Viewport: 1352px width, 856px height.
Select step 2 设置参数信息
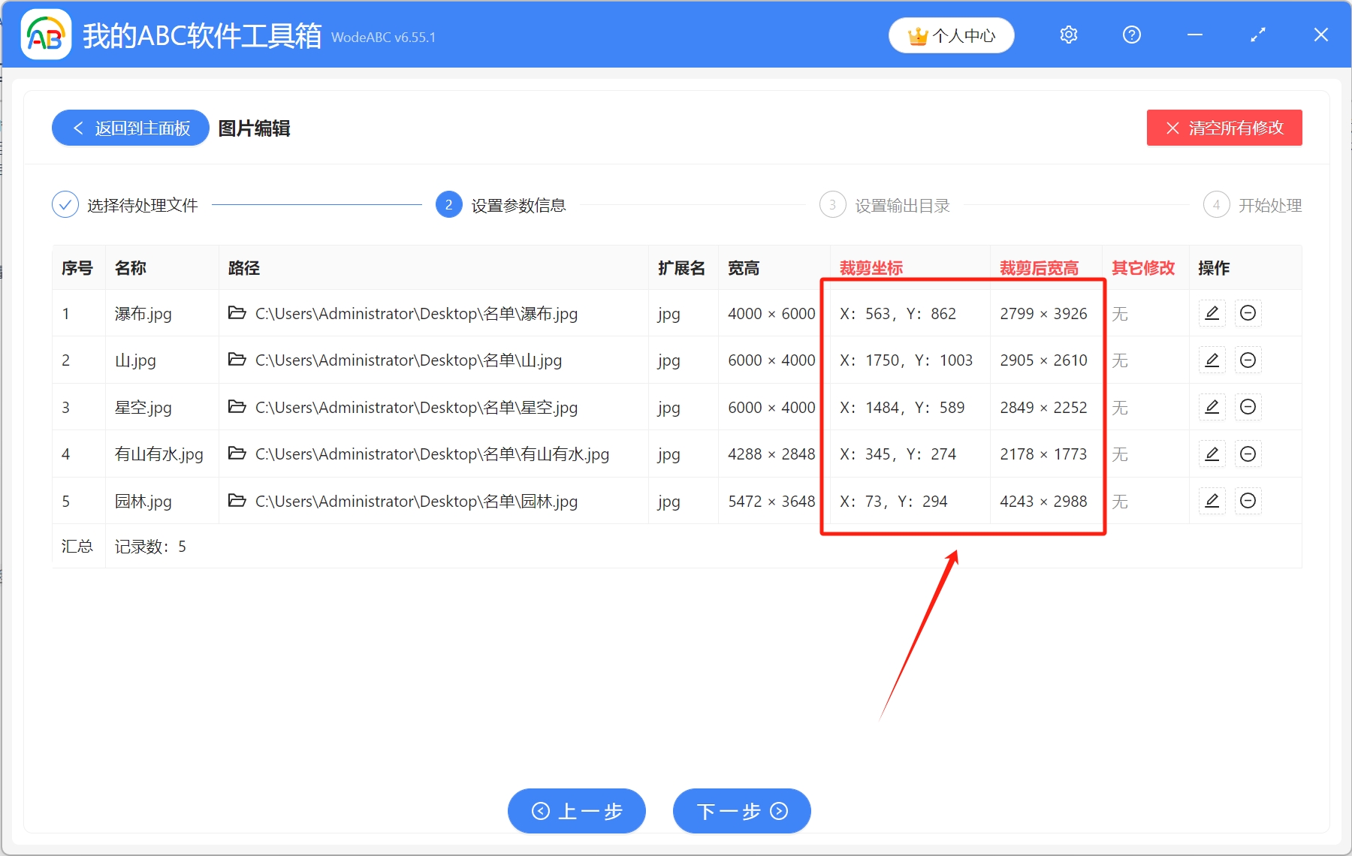(501, 205)
